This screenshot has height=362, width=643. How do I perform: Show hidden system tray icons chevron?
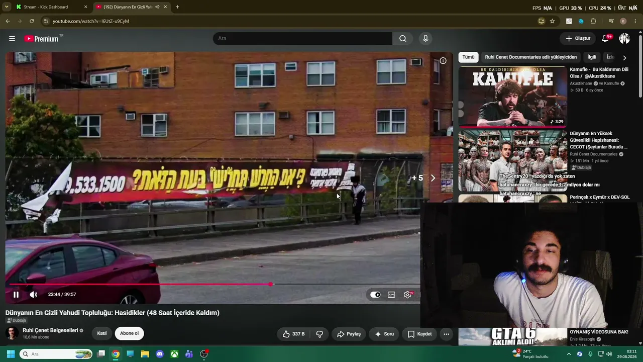click(x=569, y=354)
